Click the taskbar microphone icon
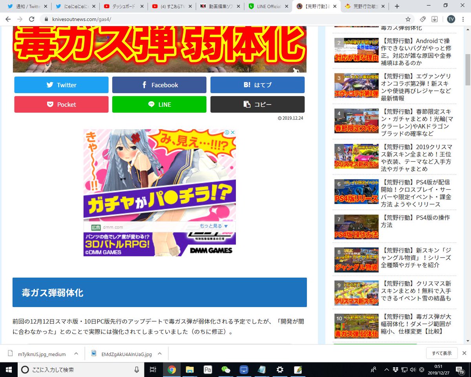The width and height of the screenshot is (471, 377). [137, 370]
